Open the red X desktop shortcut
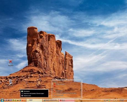 pyautogui.click(x=11, y=63)
